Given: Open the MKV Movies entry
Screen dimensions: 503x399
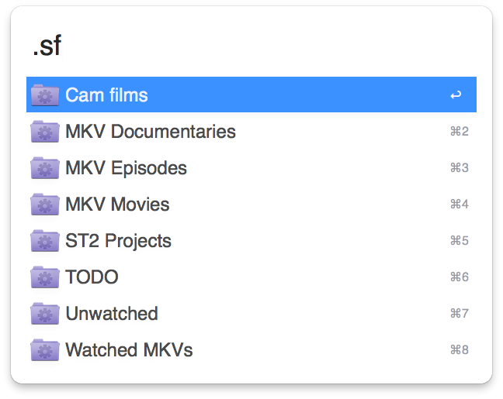Looking at the screenshot, I should [x=117, y=205].
